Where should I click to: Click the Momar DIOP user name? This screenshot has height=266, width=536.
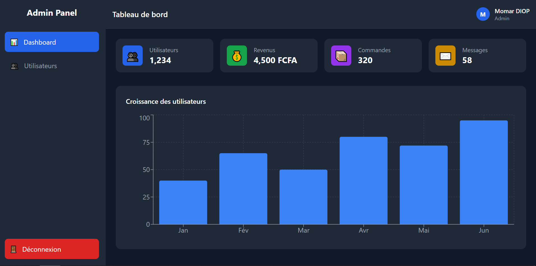tap(512, 11)
